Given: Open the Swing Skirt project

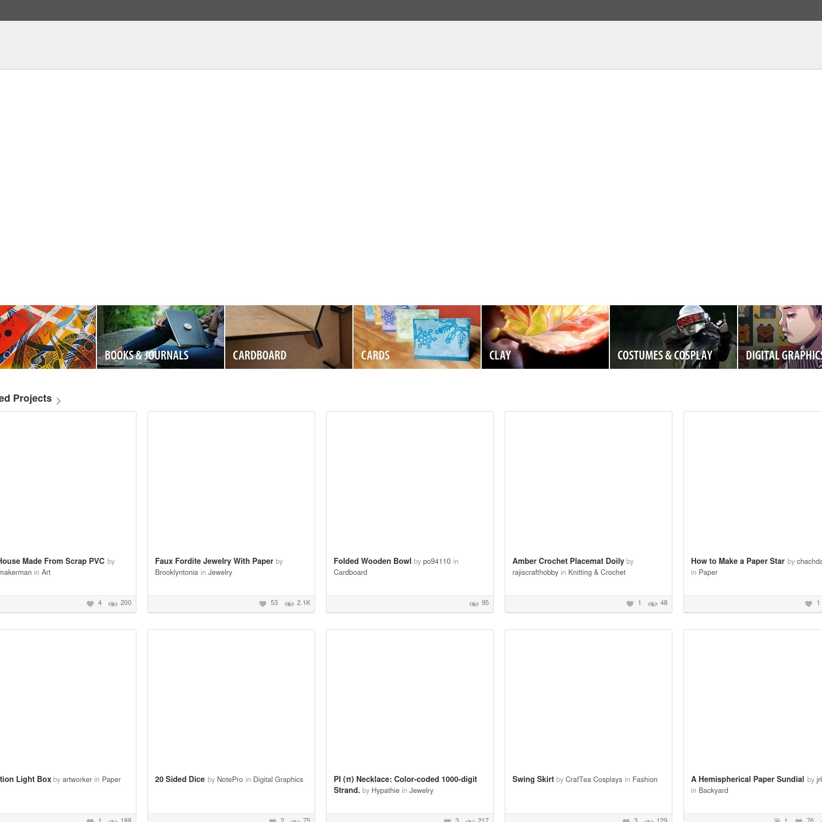Looking at the screenshot, I should click(533, 779).
